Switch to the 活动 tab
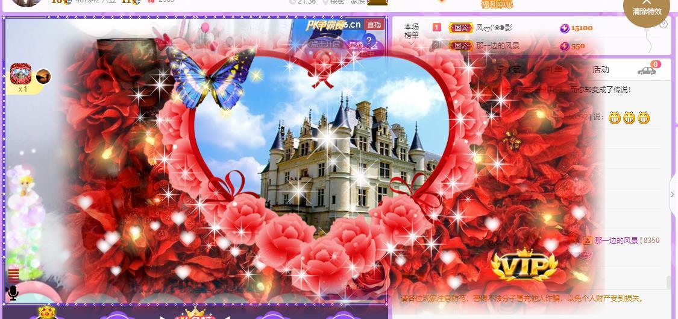 tap(601, 69)
